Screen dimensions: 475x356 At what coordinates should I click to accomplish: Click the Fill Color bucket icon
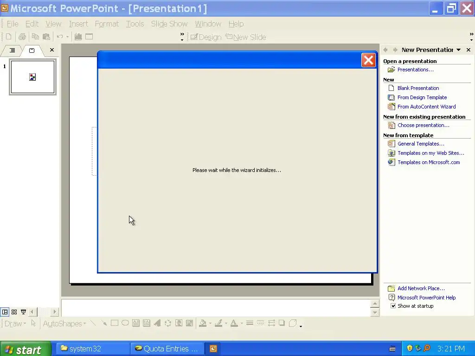[x=203, y=323]
